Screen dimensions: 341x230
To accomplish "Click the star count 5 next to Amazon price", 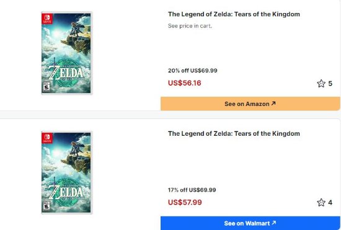I will 330,84.
